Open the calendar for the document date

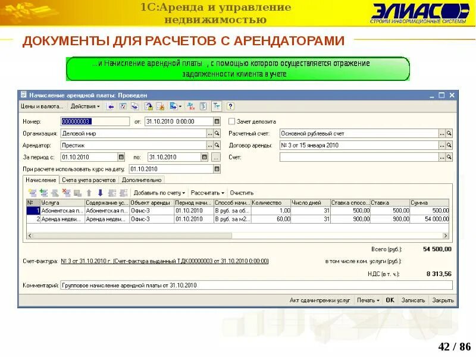click(217, 121)
